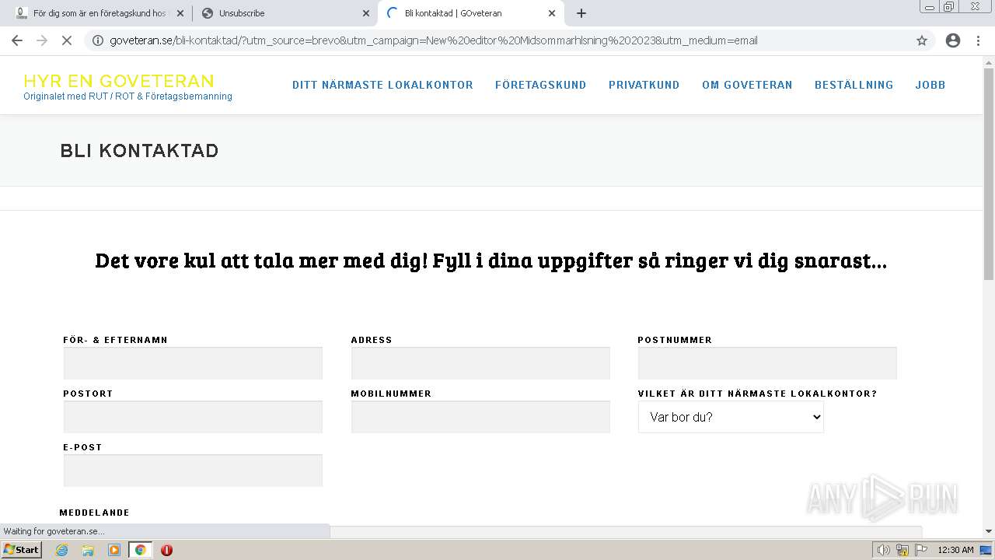
Task: Click the För- & efternamn input field
Action: click(193, 363)
